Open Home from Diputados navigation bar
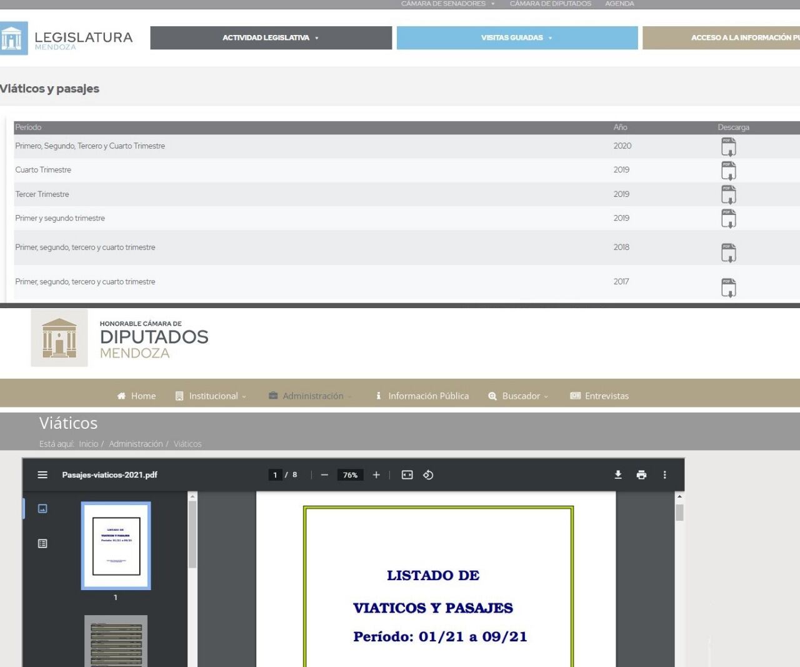This screenshot has width=800, height=667. tap(136, 396)
